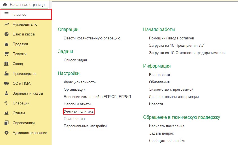Click the truck icon for ОС и НМА
Screen dimensions: 238x145
(x=6, y=84)
